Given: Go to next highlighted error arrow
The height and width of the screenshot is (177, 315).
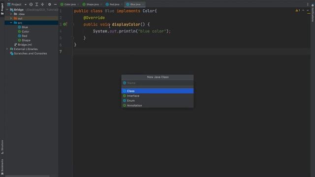Looking at the screenshot, I should [x=308, y=10].
